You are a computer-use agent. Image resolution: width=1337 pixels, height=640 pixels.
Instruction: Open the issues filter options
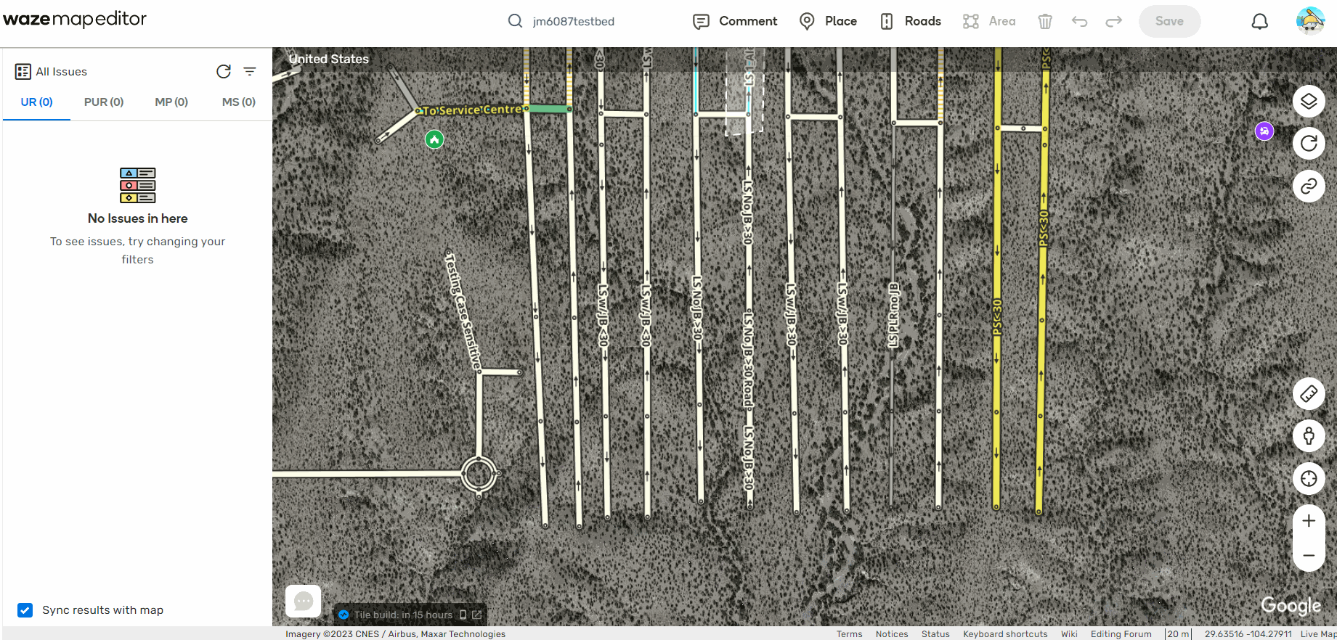click(x=250, y=71)
